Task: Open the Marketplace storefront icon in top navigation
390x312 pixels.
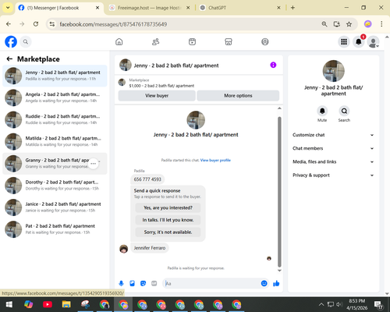Action: coord(229,41)
